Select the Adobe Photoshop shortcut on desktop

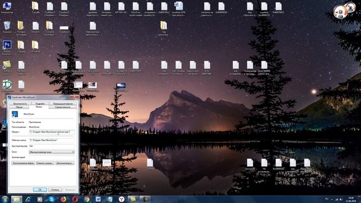pos(7,47)
